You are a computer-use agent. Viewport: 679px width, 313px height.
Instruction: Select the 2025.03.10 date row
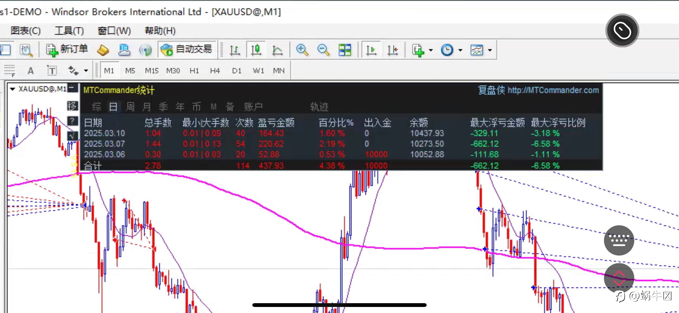(x=341, y=133)
